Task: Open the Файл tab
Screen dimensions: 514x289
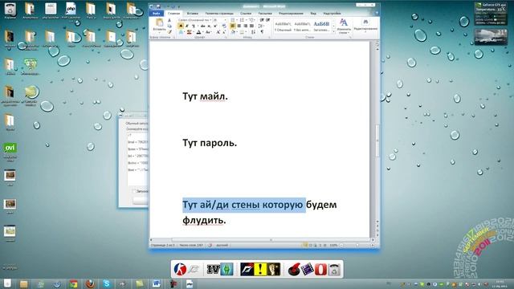Action: (x=157, y=14)
